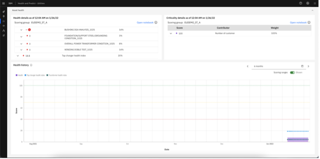Expand WINDING DOBLE TEST_1025 row
The height and width of the screenshot is (159, 320).
21,50
